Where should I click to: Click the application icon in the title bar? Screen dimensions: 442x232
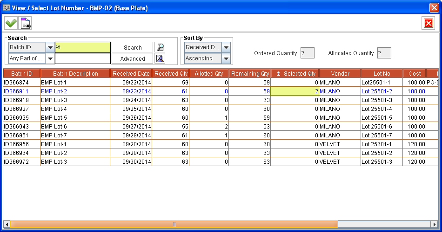[7, 7]
